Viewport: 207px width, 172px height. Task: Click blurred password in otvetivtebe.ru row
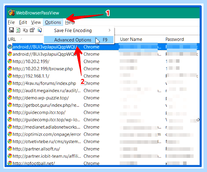tap(172, 142)
